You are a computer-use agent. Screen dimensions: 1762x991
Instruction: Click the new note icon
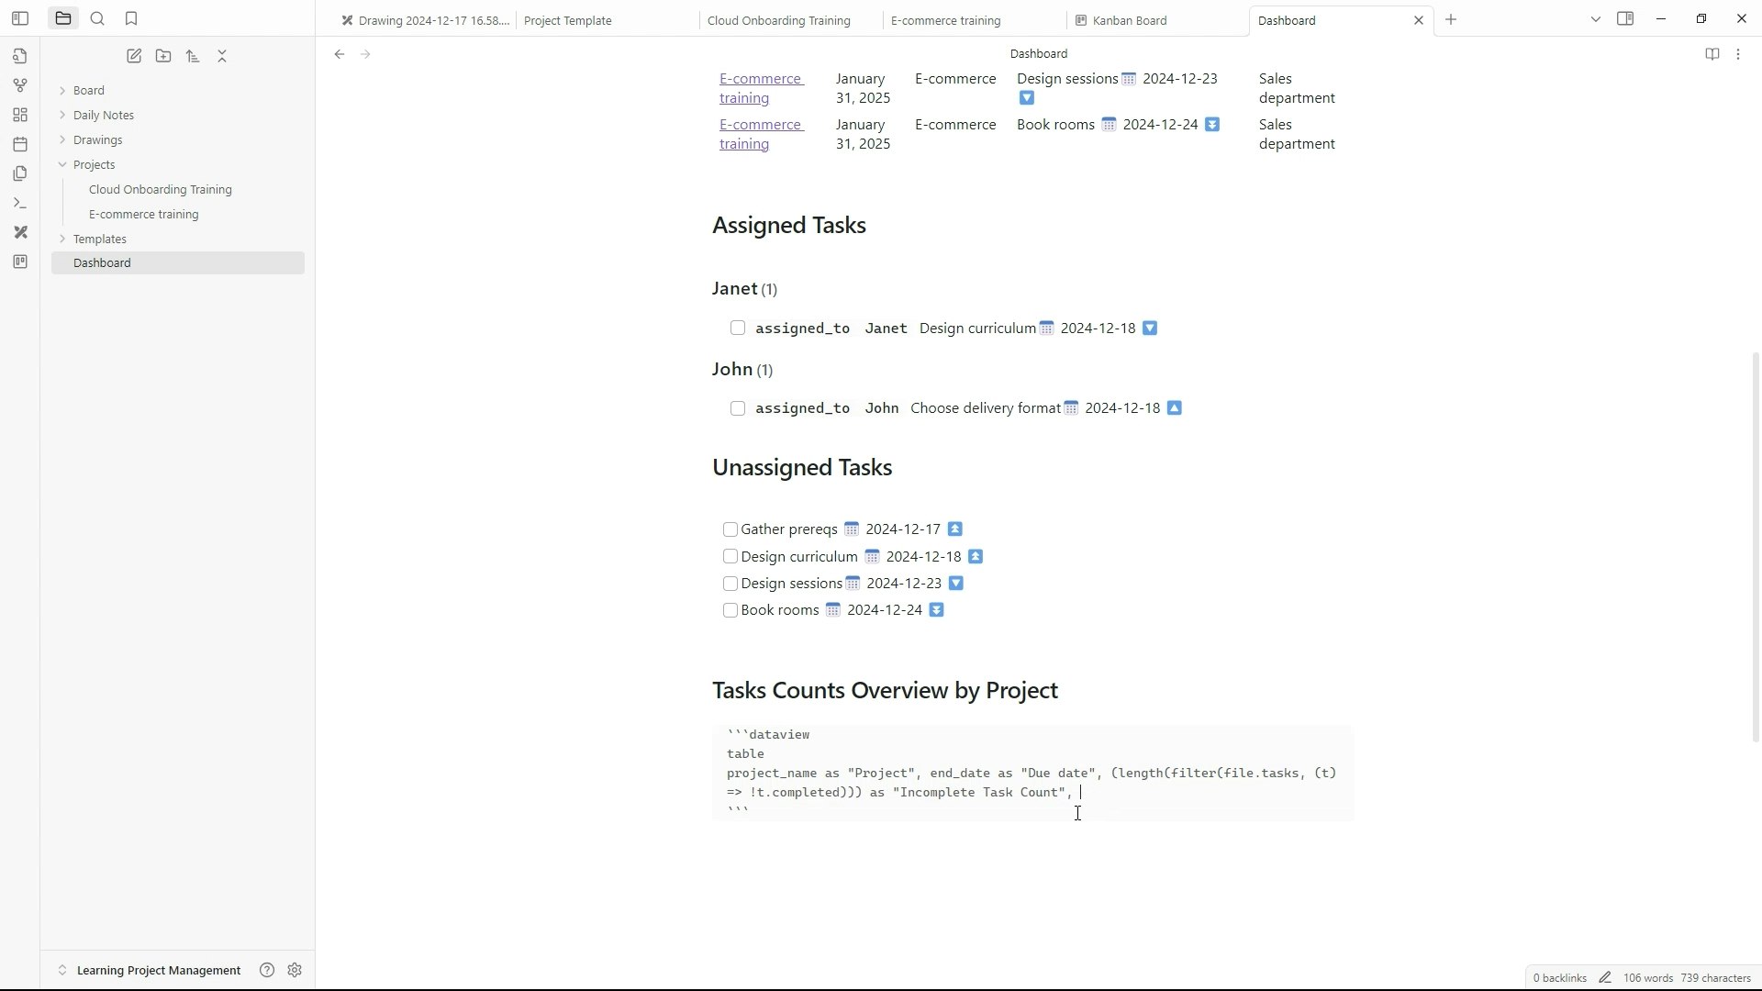pos(134,56)
